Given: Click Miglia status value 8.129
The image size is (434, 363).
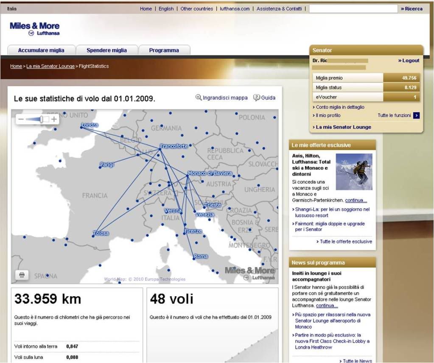Looking at the screenshot, I should [x=410, y=88].
